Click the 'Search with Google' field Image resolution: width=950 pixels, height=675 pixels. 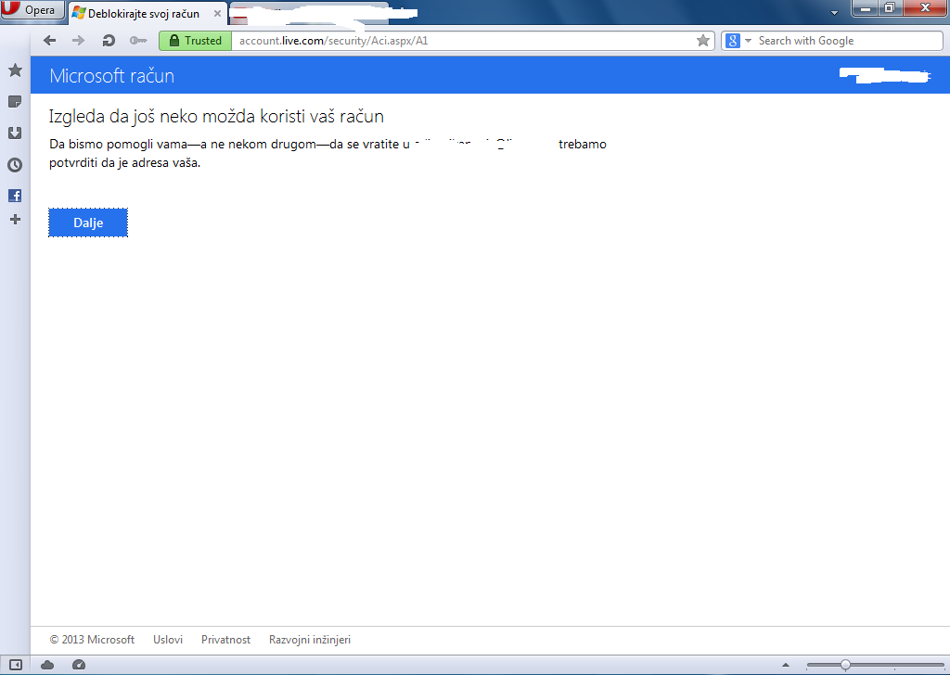pyautogui.click(x=847, y=41)
